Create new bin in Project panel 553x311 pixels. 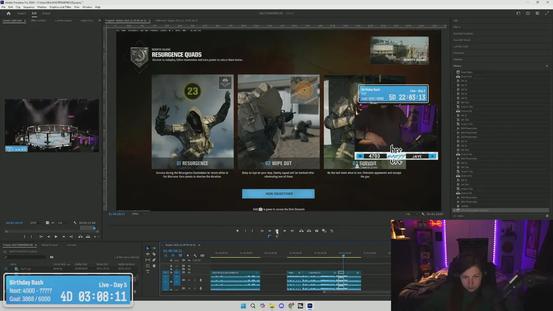click(x=51, y=257)
